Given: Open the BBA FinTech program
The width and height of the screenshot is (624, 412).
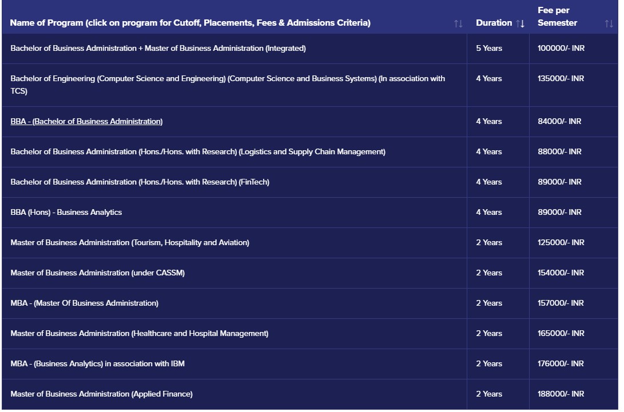Looking at the screenshot, I should coord(140,182).
